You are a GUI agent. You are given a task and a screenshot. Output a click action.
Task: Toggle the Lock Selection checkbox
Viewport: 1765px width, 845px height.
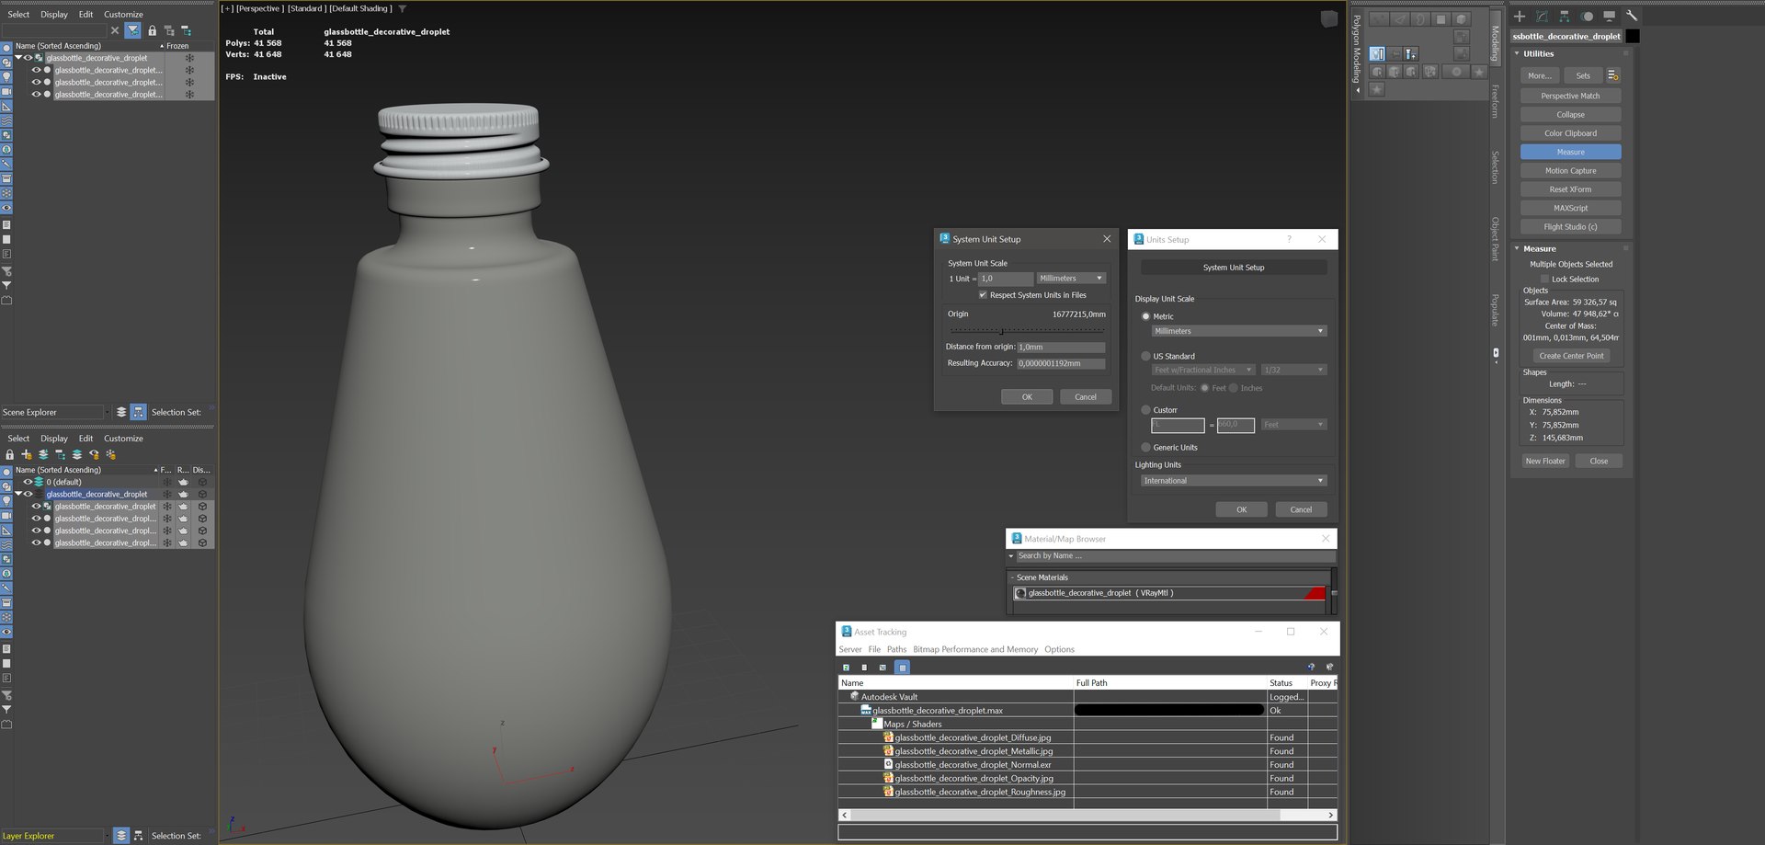pyautogui.click(x=1544, y=279)
